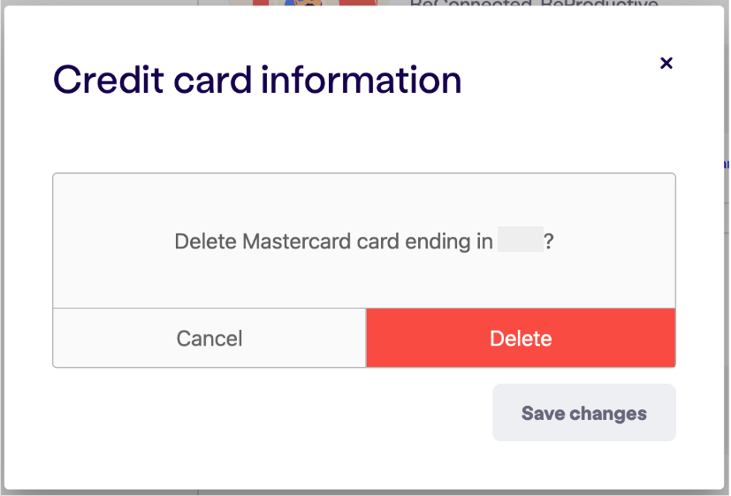Viewport: 731px width, 496px height.
Task: Click the word 'Credit' in dialog title
Action: [109, 80]
